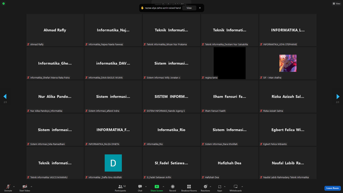Click name label 'informatika_DAVA BAGUS WIJAYA'

click(x=106, y=78)
